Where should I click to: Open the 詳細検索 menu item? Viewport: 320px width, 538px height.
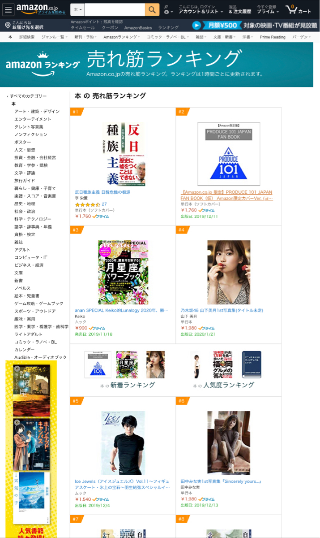27,37
